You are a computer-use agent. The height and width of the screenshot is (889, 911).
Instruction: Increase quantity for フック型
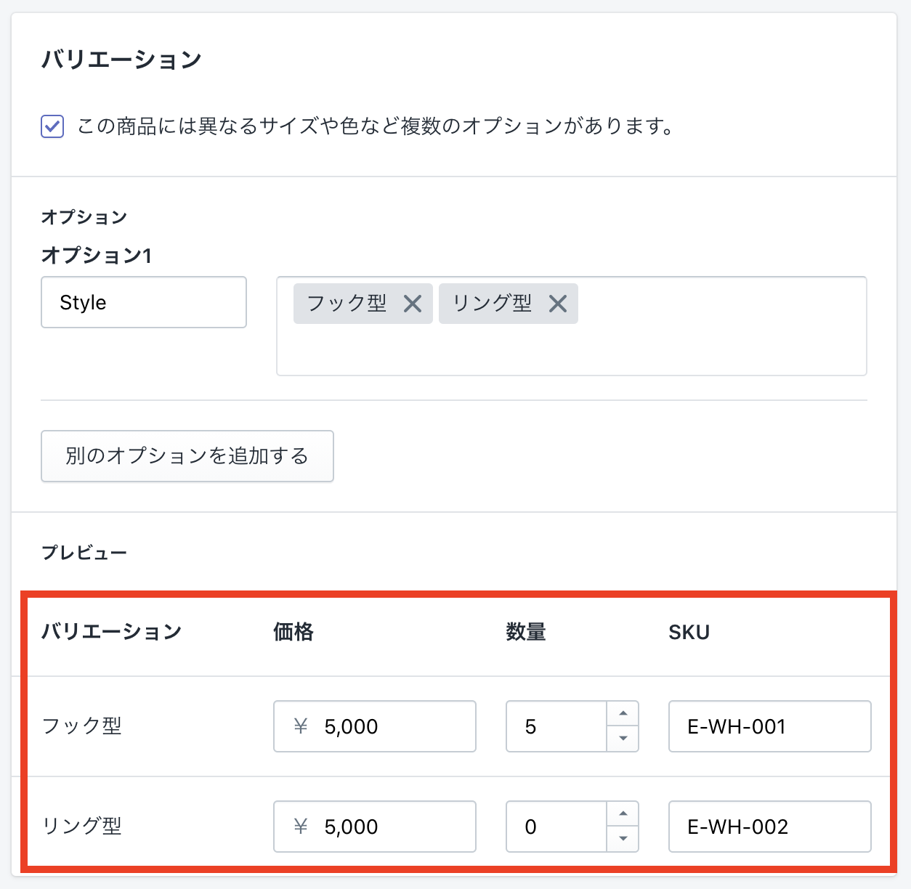click(623, 714)
